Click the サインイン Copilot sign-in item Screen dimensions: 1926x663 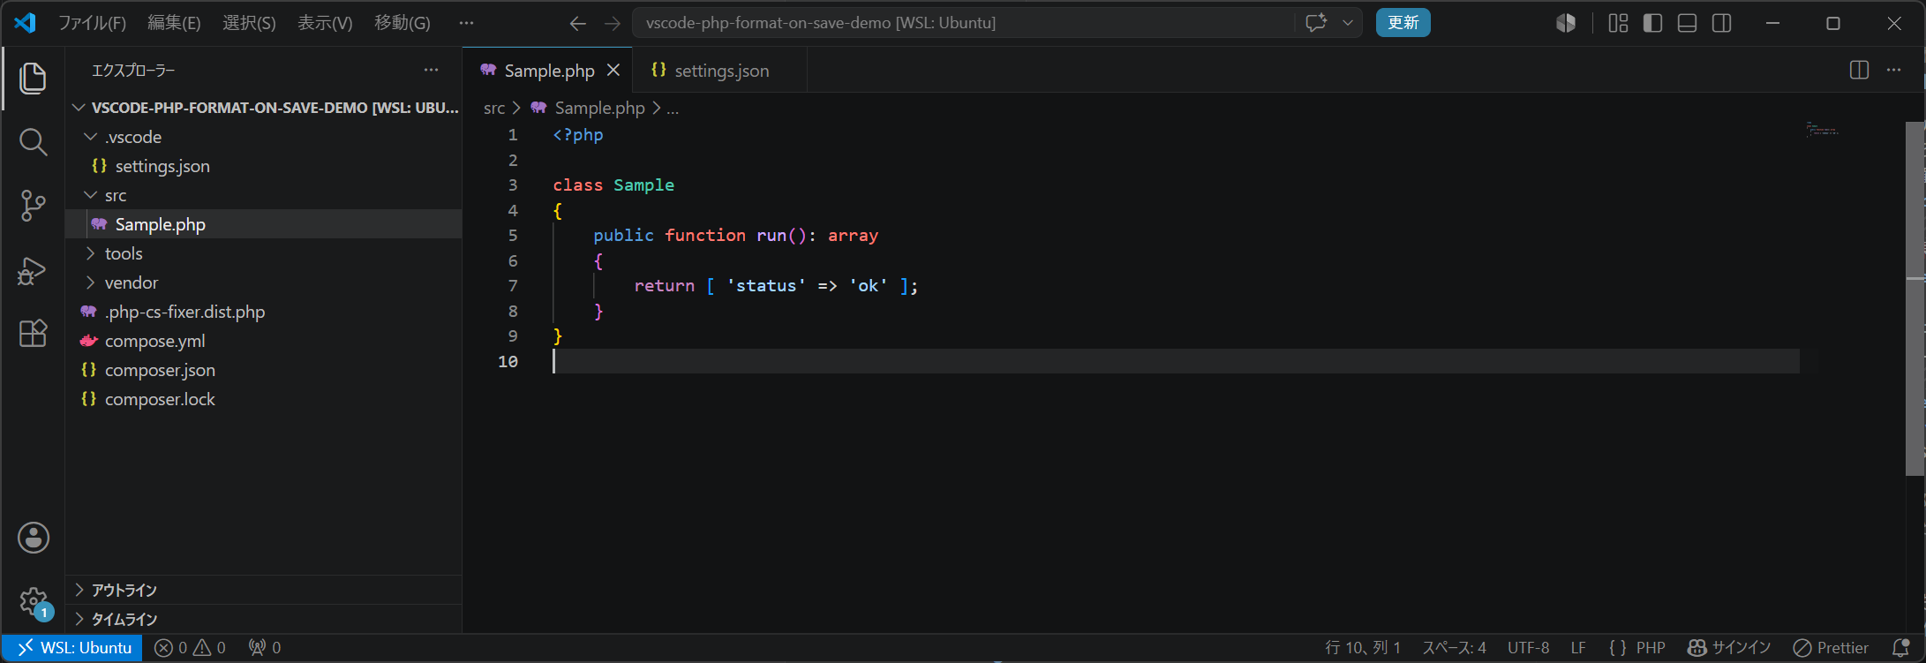coord(1728,648)
